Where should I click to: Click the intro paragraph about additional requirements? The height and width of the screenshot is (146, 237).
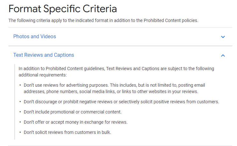116,72
